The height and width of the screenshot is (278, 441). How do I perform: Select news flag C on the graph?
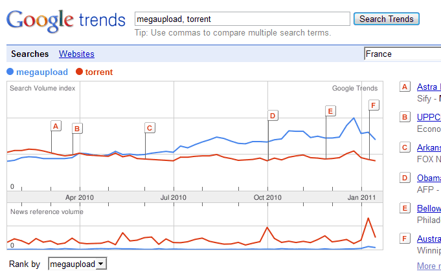click(150, 128)
